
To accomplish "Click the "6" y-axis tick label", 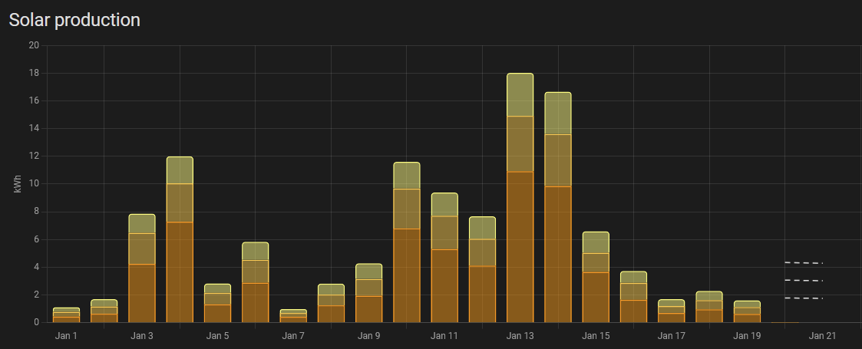I will click(36, 239).
